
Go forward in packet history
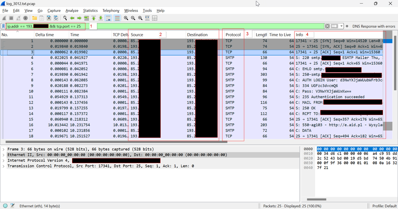point(79,18)
